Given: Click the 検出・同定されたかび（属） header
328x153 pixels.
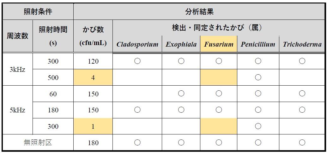Looking at the screenshot, I should 219,28.
